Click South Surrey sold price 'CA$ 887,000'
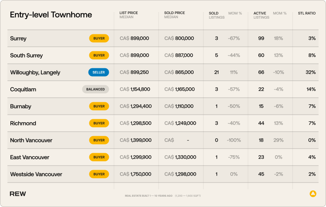 click(179, 55)
